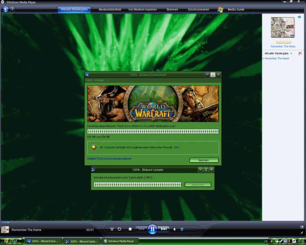Open the firewall Info link
Viewport: 306px width, 245px height.
tap(177, 147)
